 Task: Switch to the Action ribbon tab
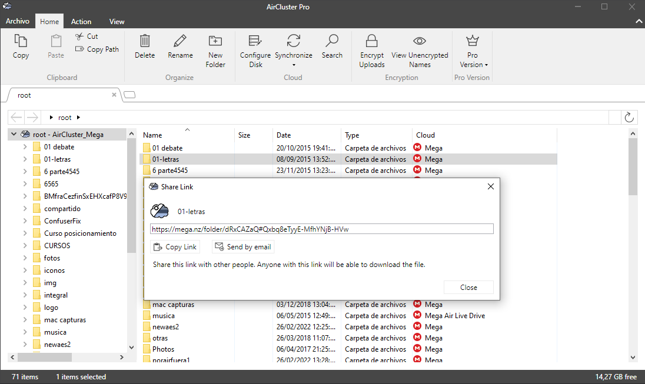[81, 22]
